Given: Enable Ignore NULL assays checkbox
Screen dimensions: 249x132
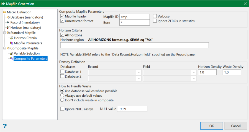Looking at the screenshot, I should 62,109.
